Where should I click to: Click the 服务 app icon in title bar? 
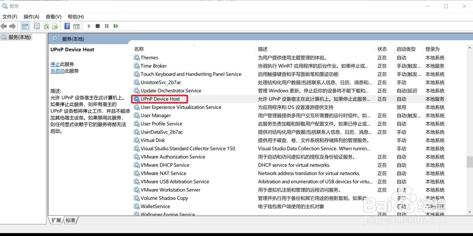(x=5, y=6)
